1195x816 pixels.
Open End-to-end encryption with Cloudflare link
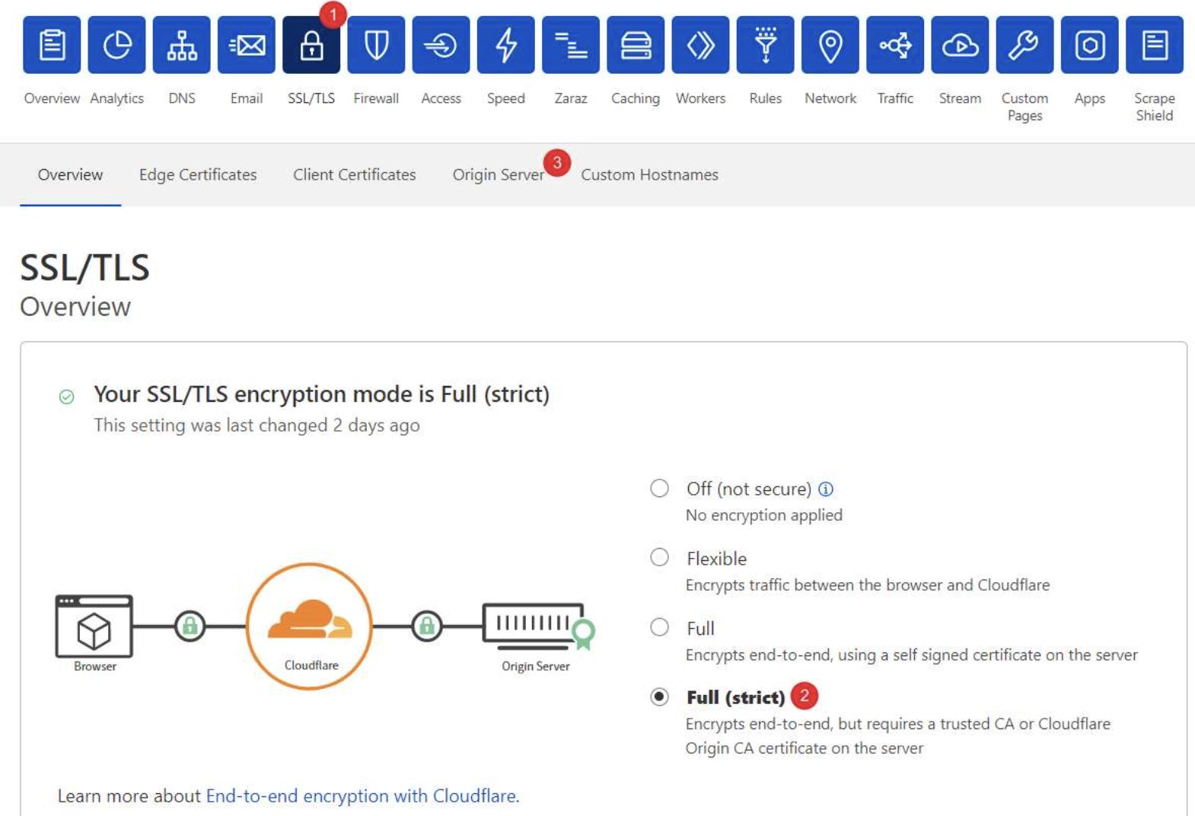click(x=362, y=796)
